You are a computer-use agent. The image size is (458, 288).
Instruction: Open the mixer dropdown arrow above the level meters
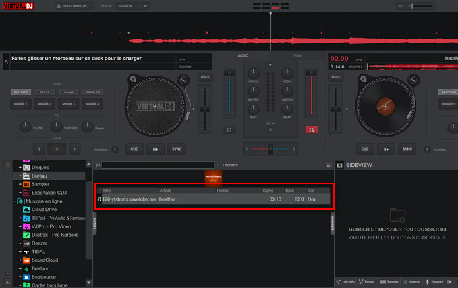tap(270, 65)
